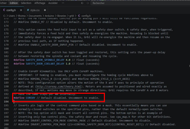Image resolution: width=190 pixels, height=129 pixels.
Task: Click SAFETY_DOOR_COOLANT_DELAY on line 184
Action: [45, 64]
